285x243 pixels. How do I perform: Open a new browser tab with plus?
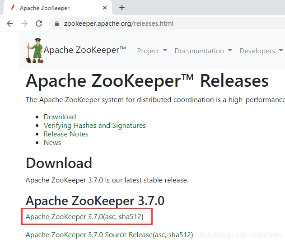pyautogui.click(x=122, y=8)
